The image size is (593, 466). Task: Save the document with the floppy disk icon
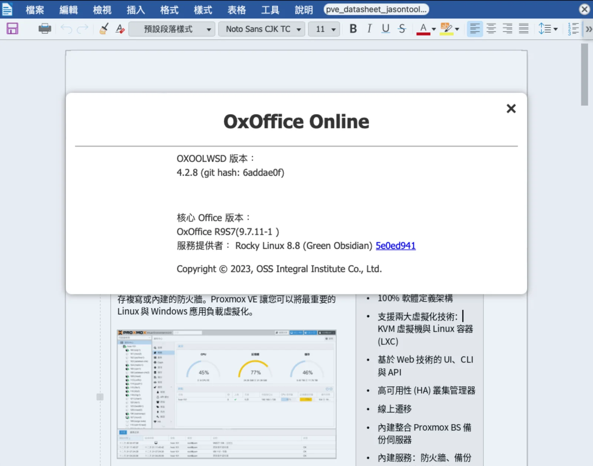pyautogui.click(x=12, y=29)
